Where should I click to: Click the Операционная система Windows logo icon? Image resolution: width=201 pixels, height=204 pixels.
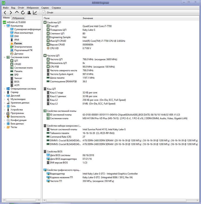[8, 89]
